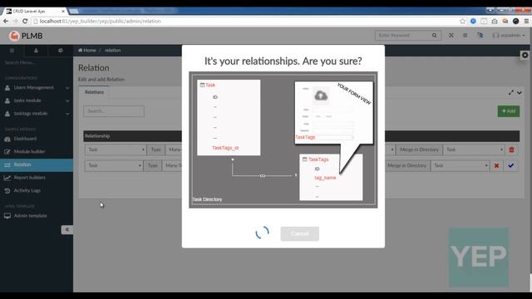The image size is (532, 299).
Task: Open the settings gear on right edge
Action: click(525, 55)
